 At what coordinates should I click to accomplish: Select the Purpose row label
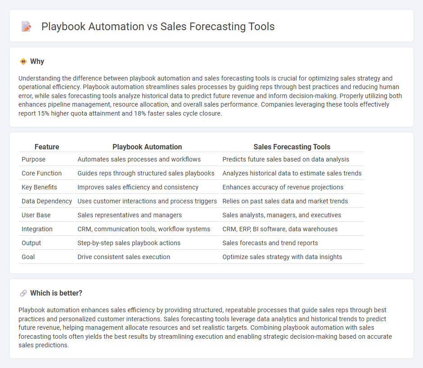(33, 159)
